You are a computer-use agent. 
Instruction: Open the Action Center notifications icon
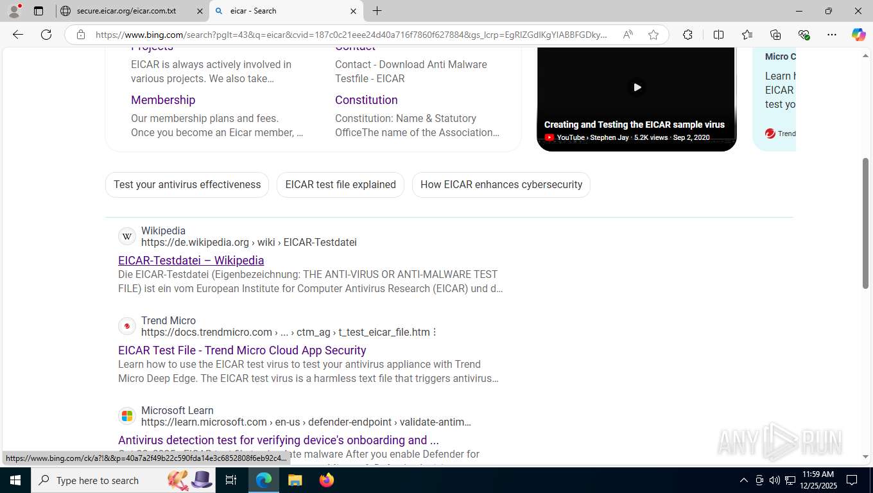[852, 480]
